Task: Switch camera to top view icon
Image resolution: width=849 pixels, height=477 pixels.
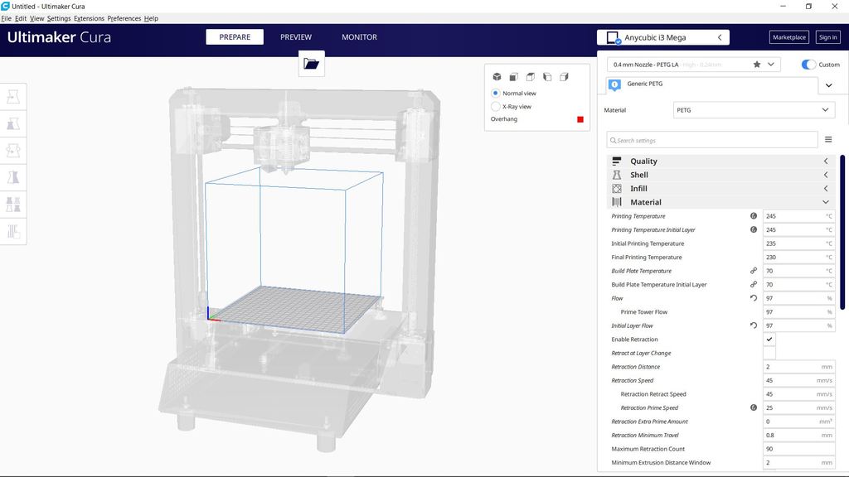Action: pos(531,77)
